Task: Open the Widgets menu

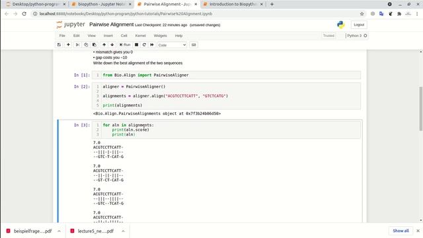Action: click(x=160, y=36)
